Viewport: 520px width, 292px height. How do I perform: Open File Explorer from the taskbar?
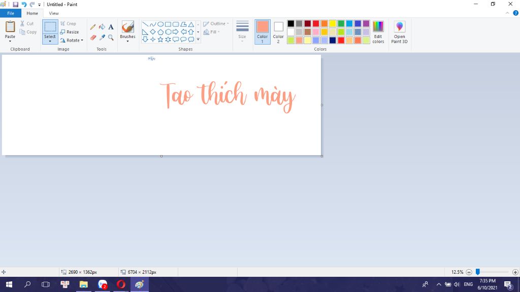(x=84, y=284)
